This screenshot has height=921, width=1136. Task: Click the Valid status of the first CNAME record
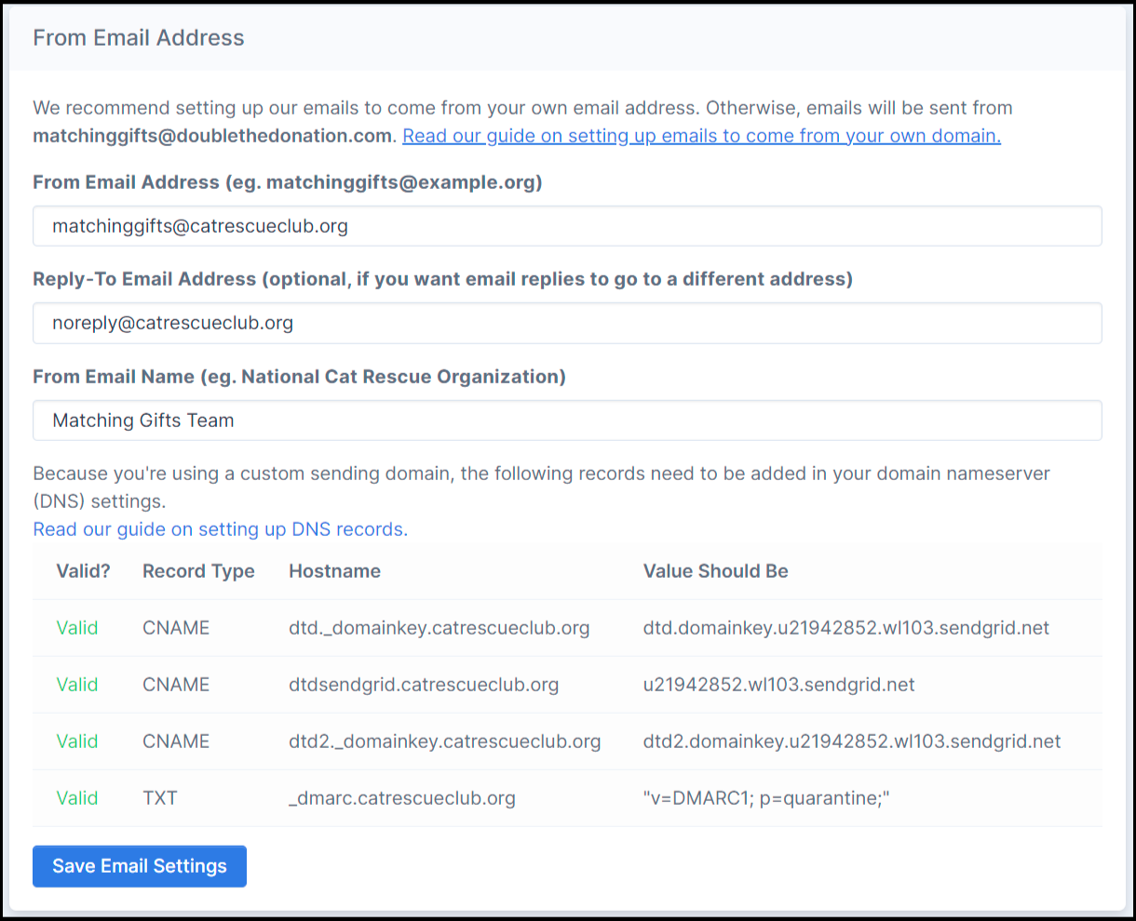point(77,628)
